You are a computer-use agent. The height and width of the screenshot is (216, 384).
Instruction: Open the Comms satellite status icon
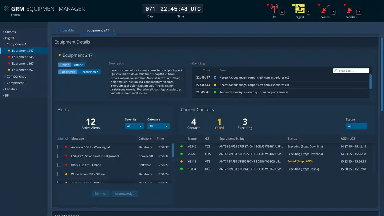(x=325, y=9)
